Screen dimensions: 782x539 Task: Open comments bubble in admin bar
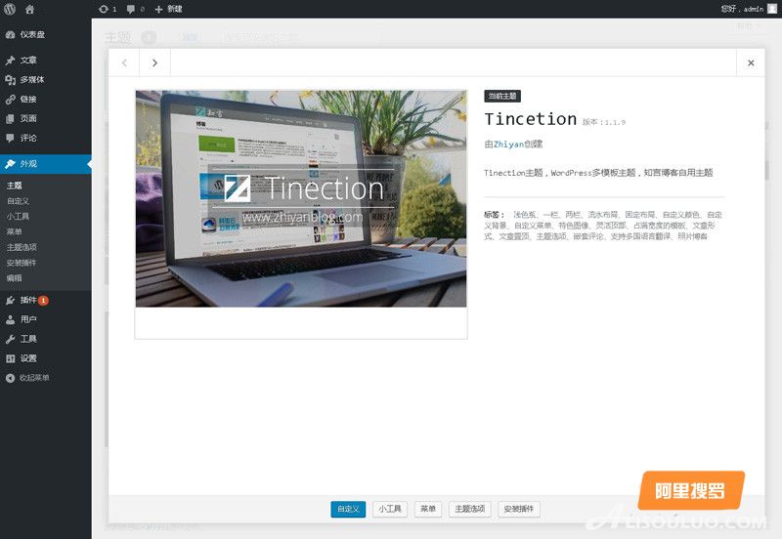coord(135,9)
